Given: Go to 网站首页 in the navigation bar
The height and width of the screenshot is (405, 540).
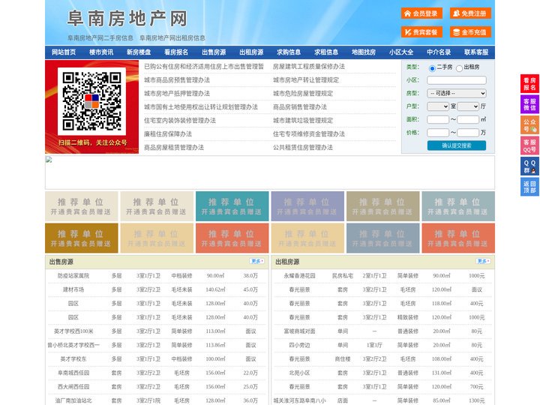Looking at the screenshot, I should click(x=64, y=52).
